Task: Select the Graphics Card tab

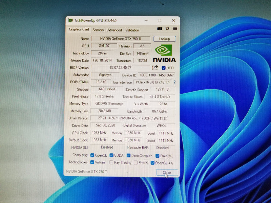Action: click(79, 29)
